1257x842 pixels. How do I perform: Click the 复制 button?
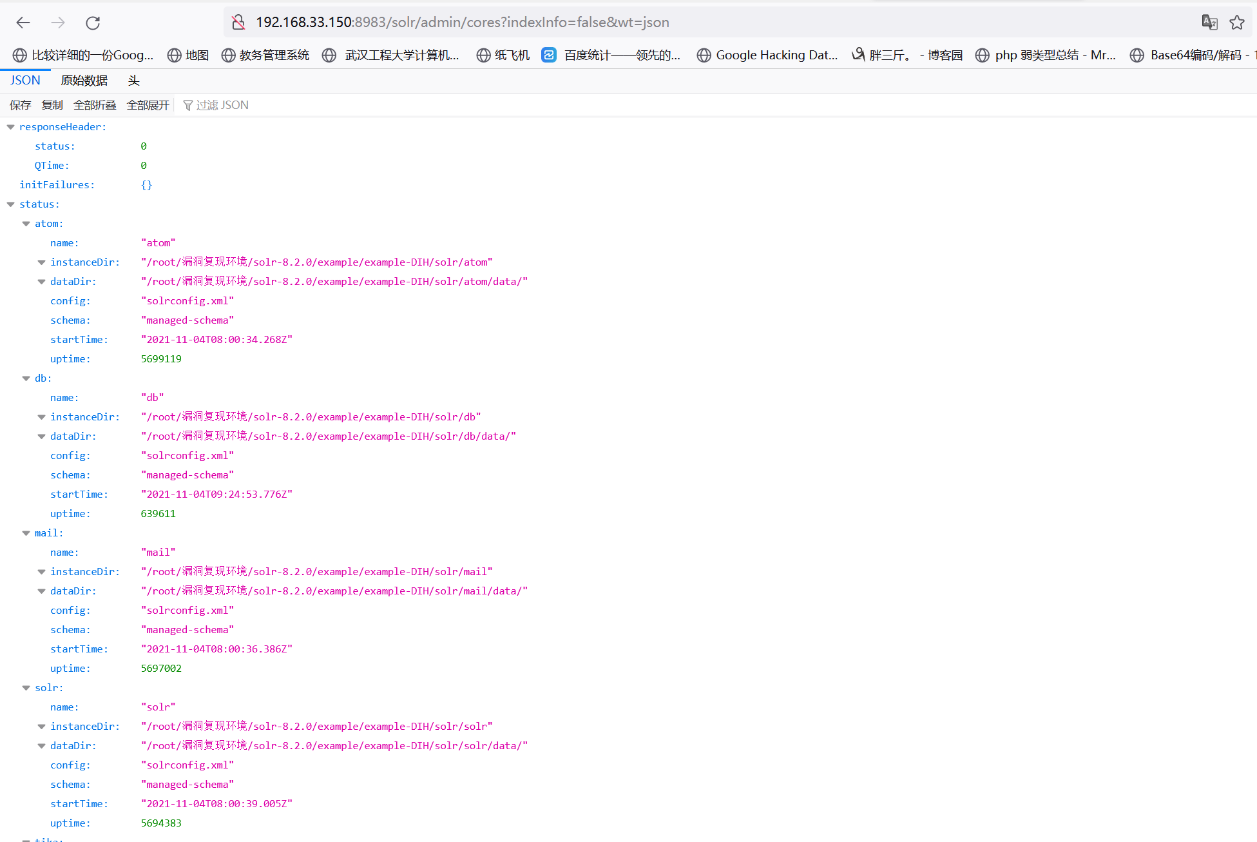(x=52, y=105)
